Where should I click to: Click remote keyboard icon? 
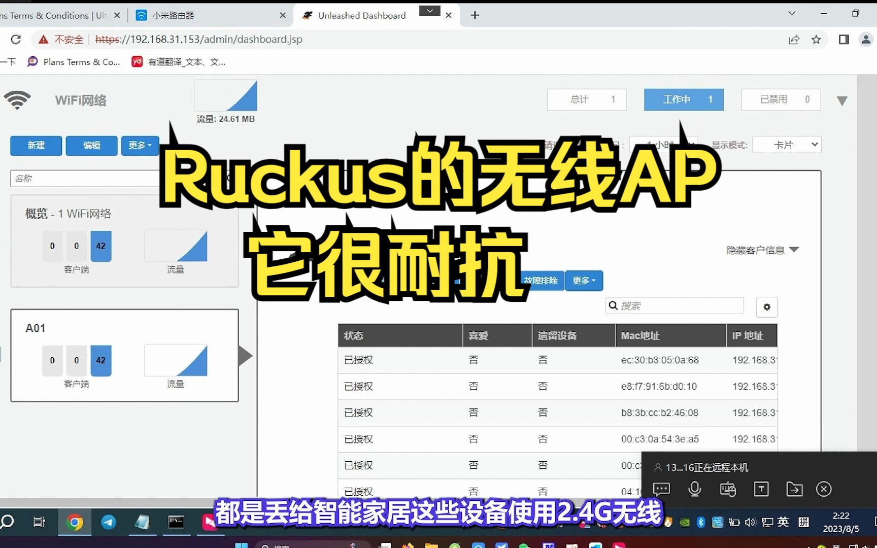[728, 489]
